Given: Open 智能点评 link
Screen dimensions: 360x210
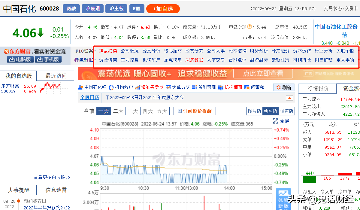Looking at the screenshot, I should pyautogui.click(x=237, y=60).
